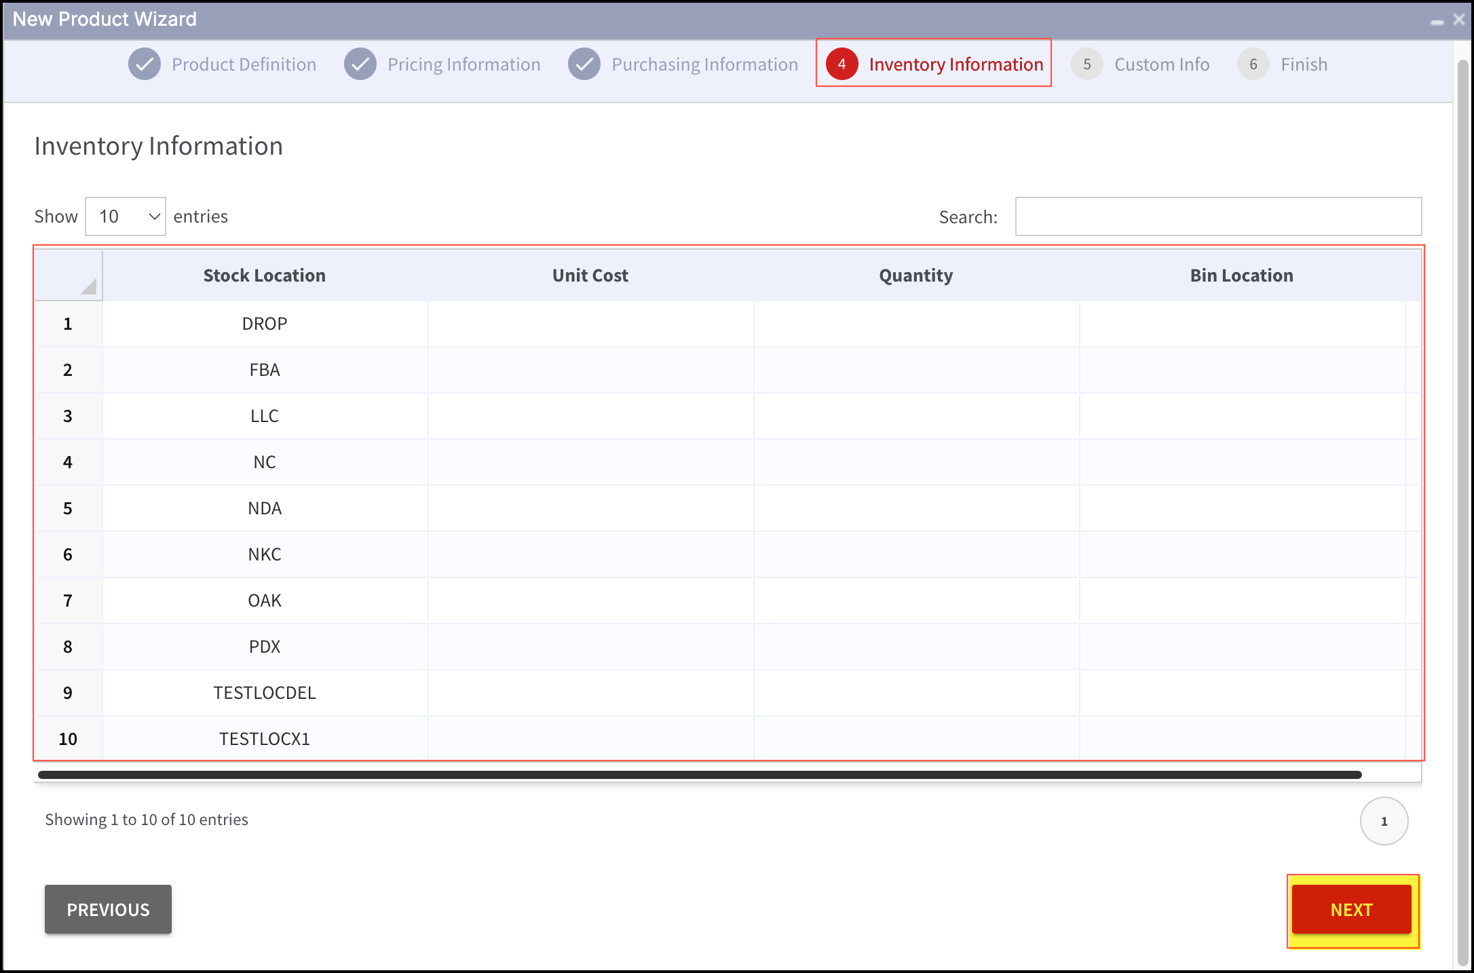Click the Showing 1 to 10 entries text
This screenshot has height=973, width=1474.
147,820
